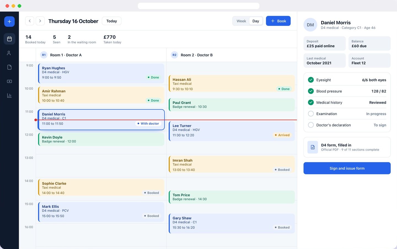Screen dimensions: 397x249
Task: Click the R2 room badge
Action: [175, 55]
